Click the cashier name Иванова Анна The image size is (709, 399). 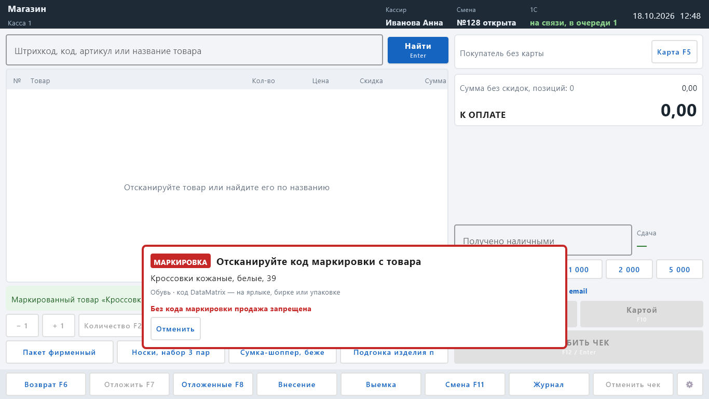tap(414, 23)
